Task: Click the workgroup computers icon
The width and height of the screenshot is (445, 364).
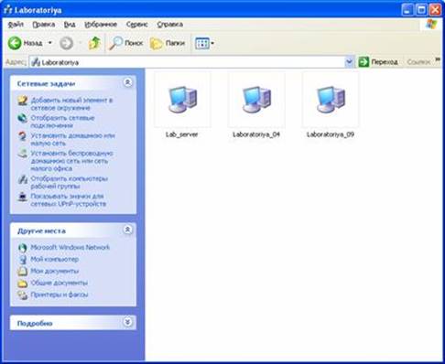Action: (x=23, y=179)
